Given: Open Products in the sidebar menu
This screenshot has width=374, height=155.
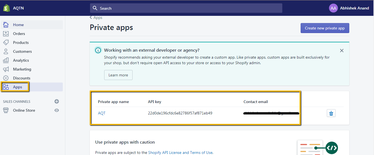Looking at the screenshot, I should click(x=32, y=42).
